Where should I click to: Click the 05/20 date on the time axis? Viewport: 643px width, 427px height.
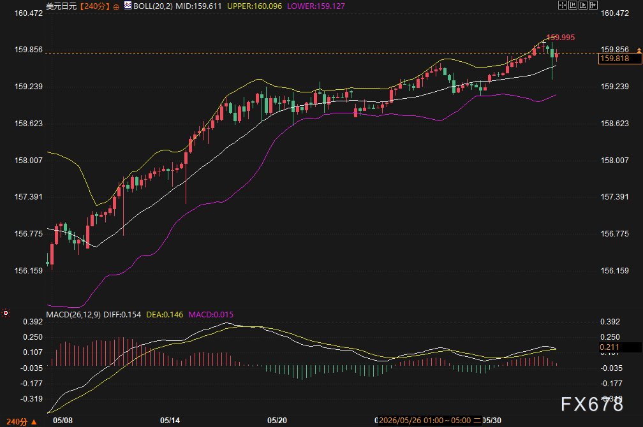(277, 421)
